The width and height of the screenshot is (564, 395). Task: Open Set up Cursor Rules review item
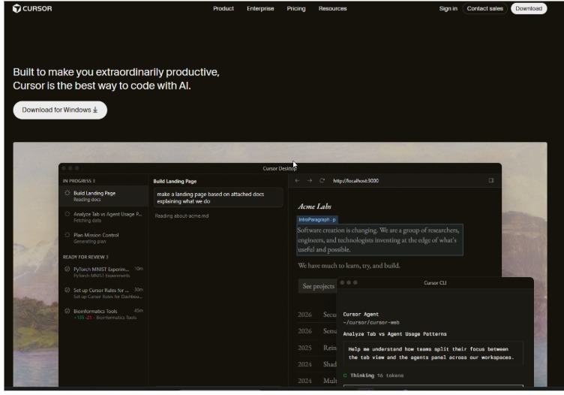[103, 293]
